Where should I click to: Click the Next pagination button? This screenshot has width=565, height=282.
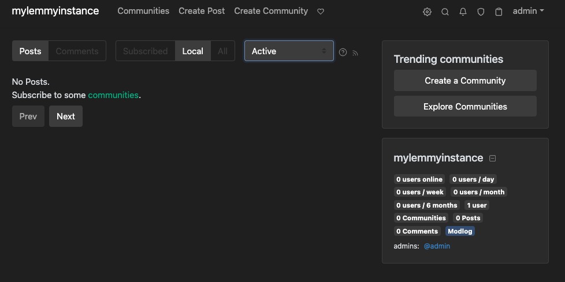click(66, 116)
